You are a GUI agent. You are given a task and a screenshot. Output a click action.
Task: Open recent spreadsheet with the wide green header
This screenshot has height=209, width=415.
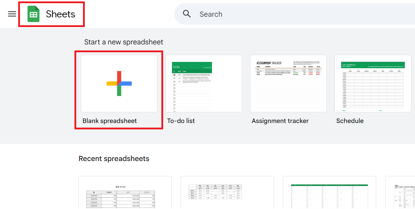pyautogui.click(x=330, y=193)
